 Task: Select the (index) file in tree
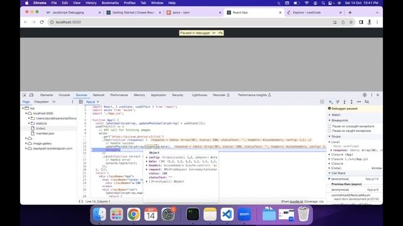point(40,128)
